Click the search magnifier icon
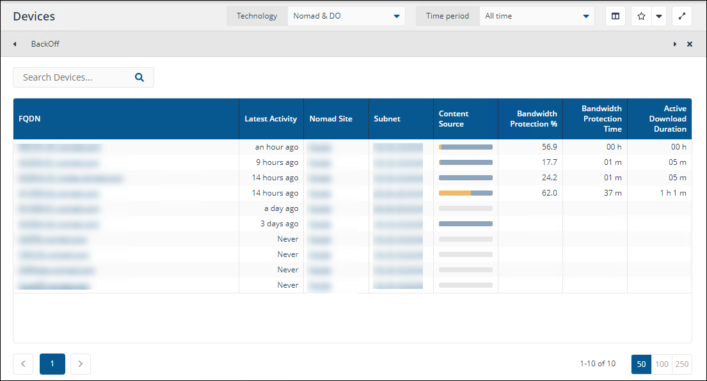The height and width of the screenshot is (381, 707). pyautogui.click(x=139, y=77)
